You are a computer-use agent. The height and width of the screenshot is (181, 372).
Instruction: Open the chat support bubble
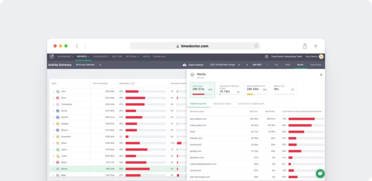point(320,173)
